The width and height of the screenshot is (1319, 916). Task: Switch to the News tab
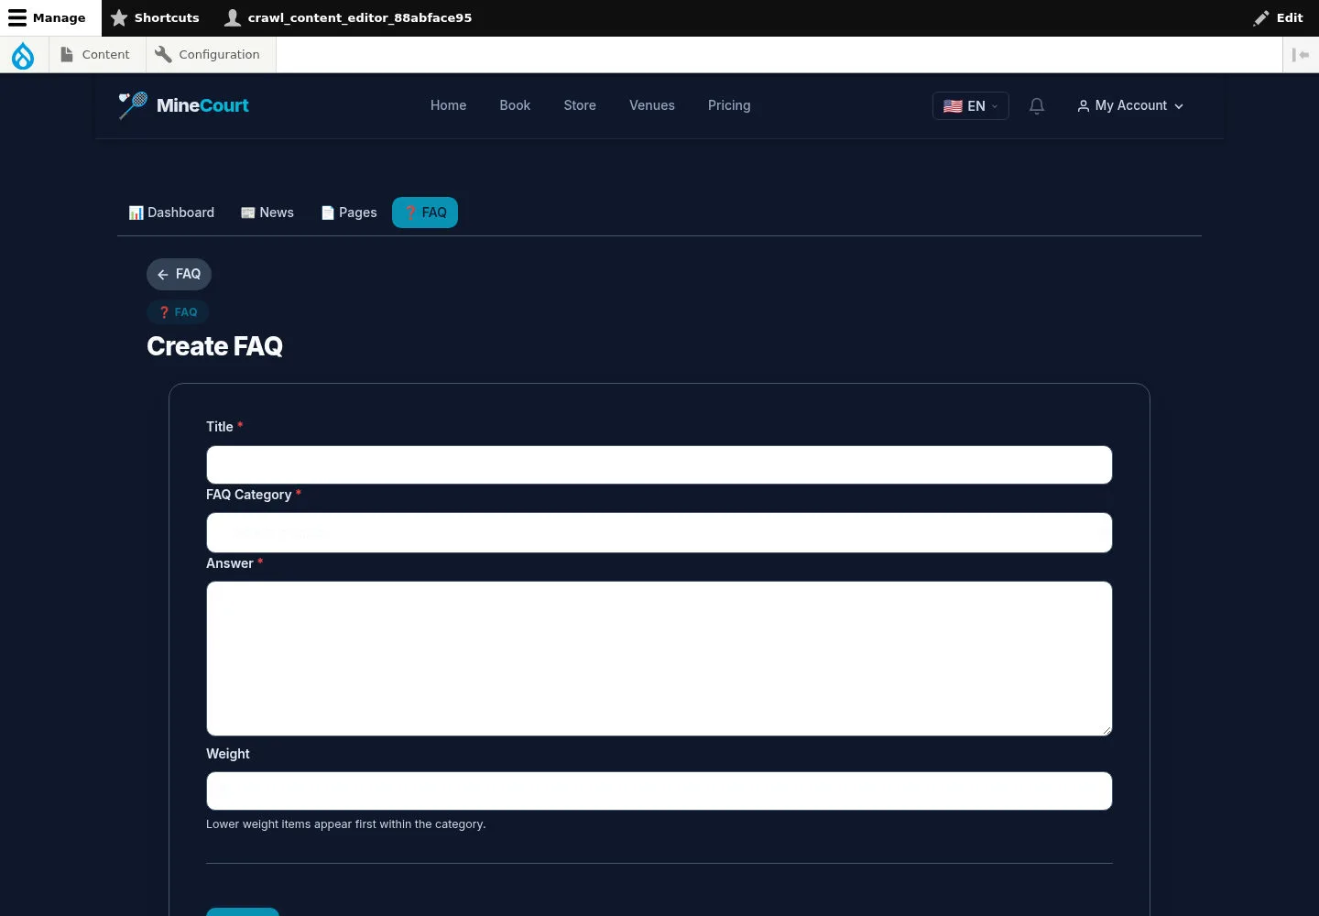(x=267, y=213)
